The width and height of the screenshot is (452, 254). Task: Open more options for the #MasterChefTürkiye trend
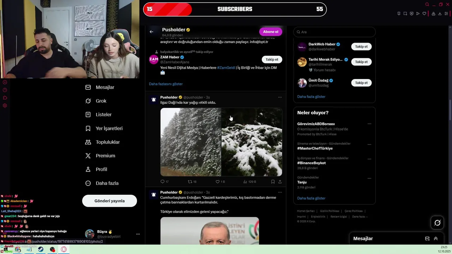[x=369, y=145]
